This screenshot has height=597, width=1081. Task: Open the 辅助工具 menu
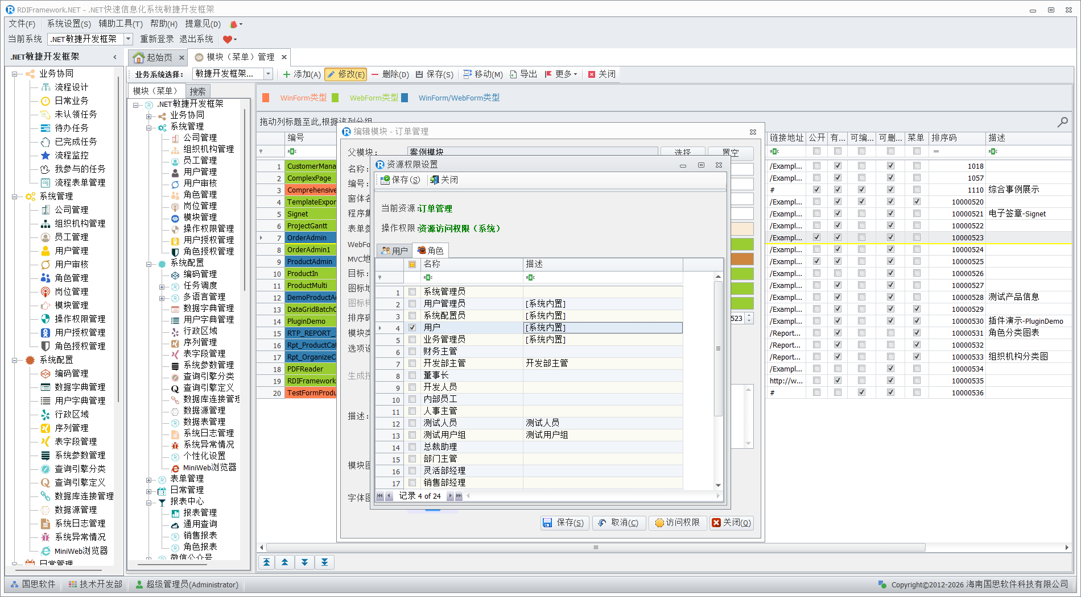click(x=120, y=24)
